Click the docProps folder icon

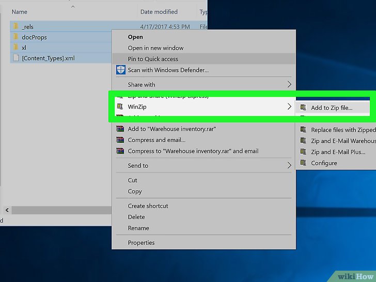coord(15,37)
